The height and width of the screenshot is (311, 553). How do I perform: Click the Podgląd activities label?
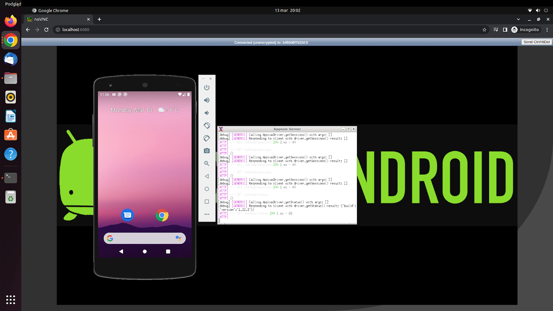pos(13,4)
